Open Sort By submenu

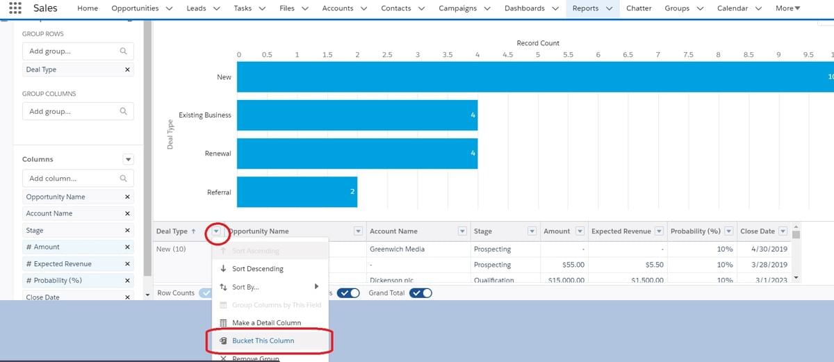click(x=270, y=287)
